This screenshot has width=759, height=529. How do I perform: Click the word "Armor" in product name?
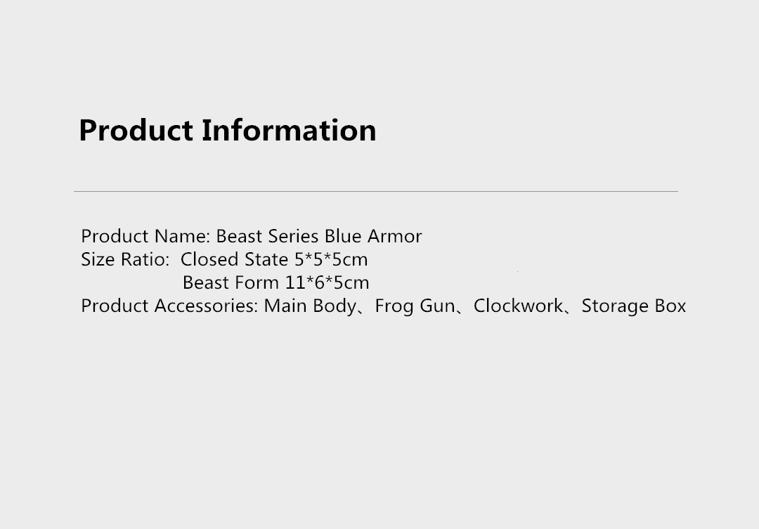pyautogui.click(x=395, y=237)
